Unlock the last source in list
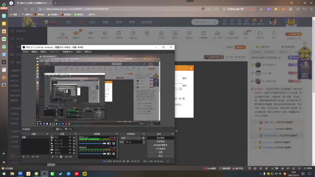The image size is (315, 177). pos(74,153)
